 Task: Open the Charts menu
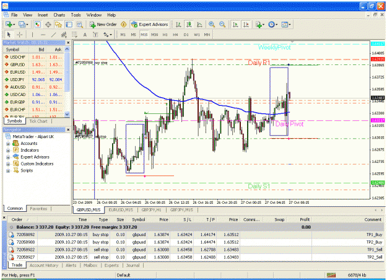click(59, 15)
